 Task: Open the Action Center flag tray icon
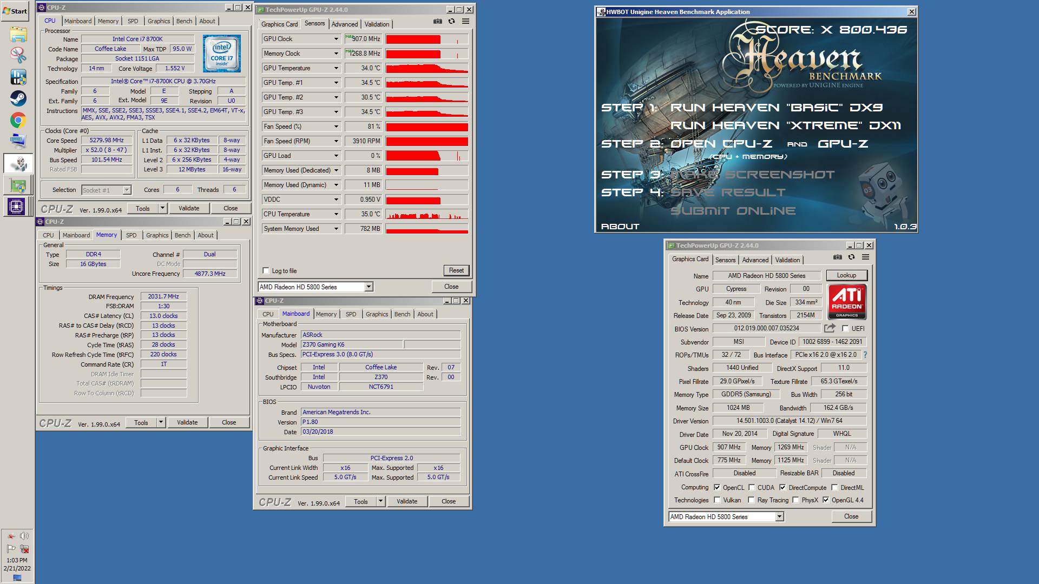[x=11, y=549]
